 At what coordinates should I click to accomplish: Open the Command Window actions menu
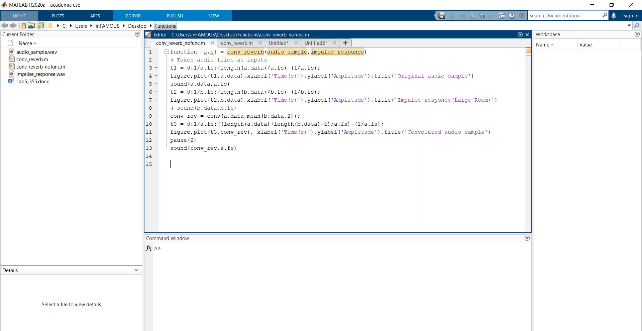pos(527,238)
